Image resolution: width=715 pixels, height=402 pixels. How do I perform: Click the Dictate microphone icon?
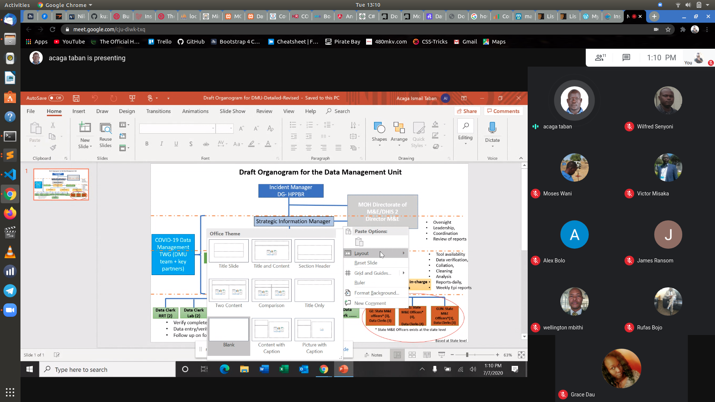click(x=492, y=128)
